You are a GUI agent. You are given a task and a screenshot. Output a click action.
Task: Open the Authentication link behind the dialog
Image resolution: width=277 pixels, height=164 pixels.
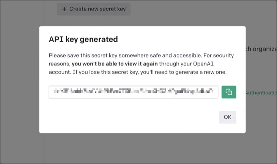(x=261, y=93)
